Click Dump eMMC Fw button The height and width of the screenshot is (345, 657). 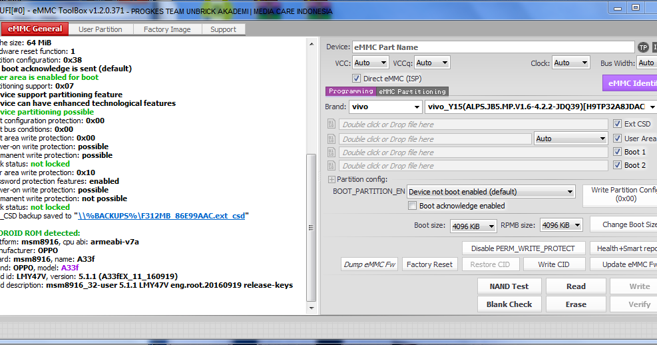point(369,264)
